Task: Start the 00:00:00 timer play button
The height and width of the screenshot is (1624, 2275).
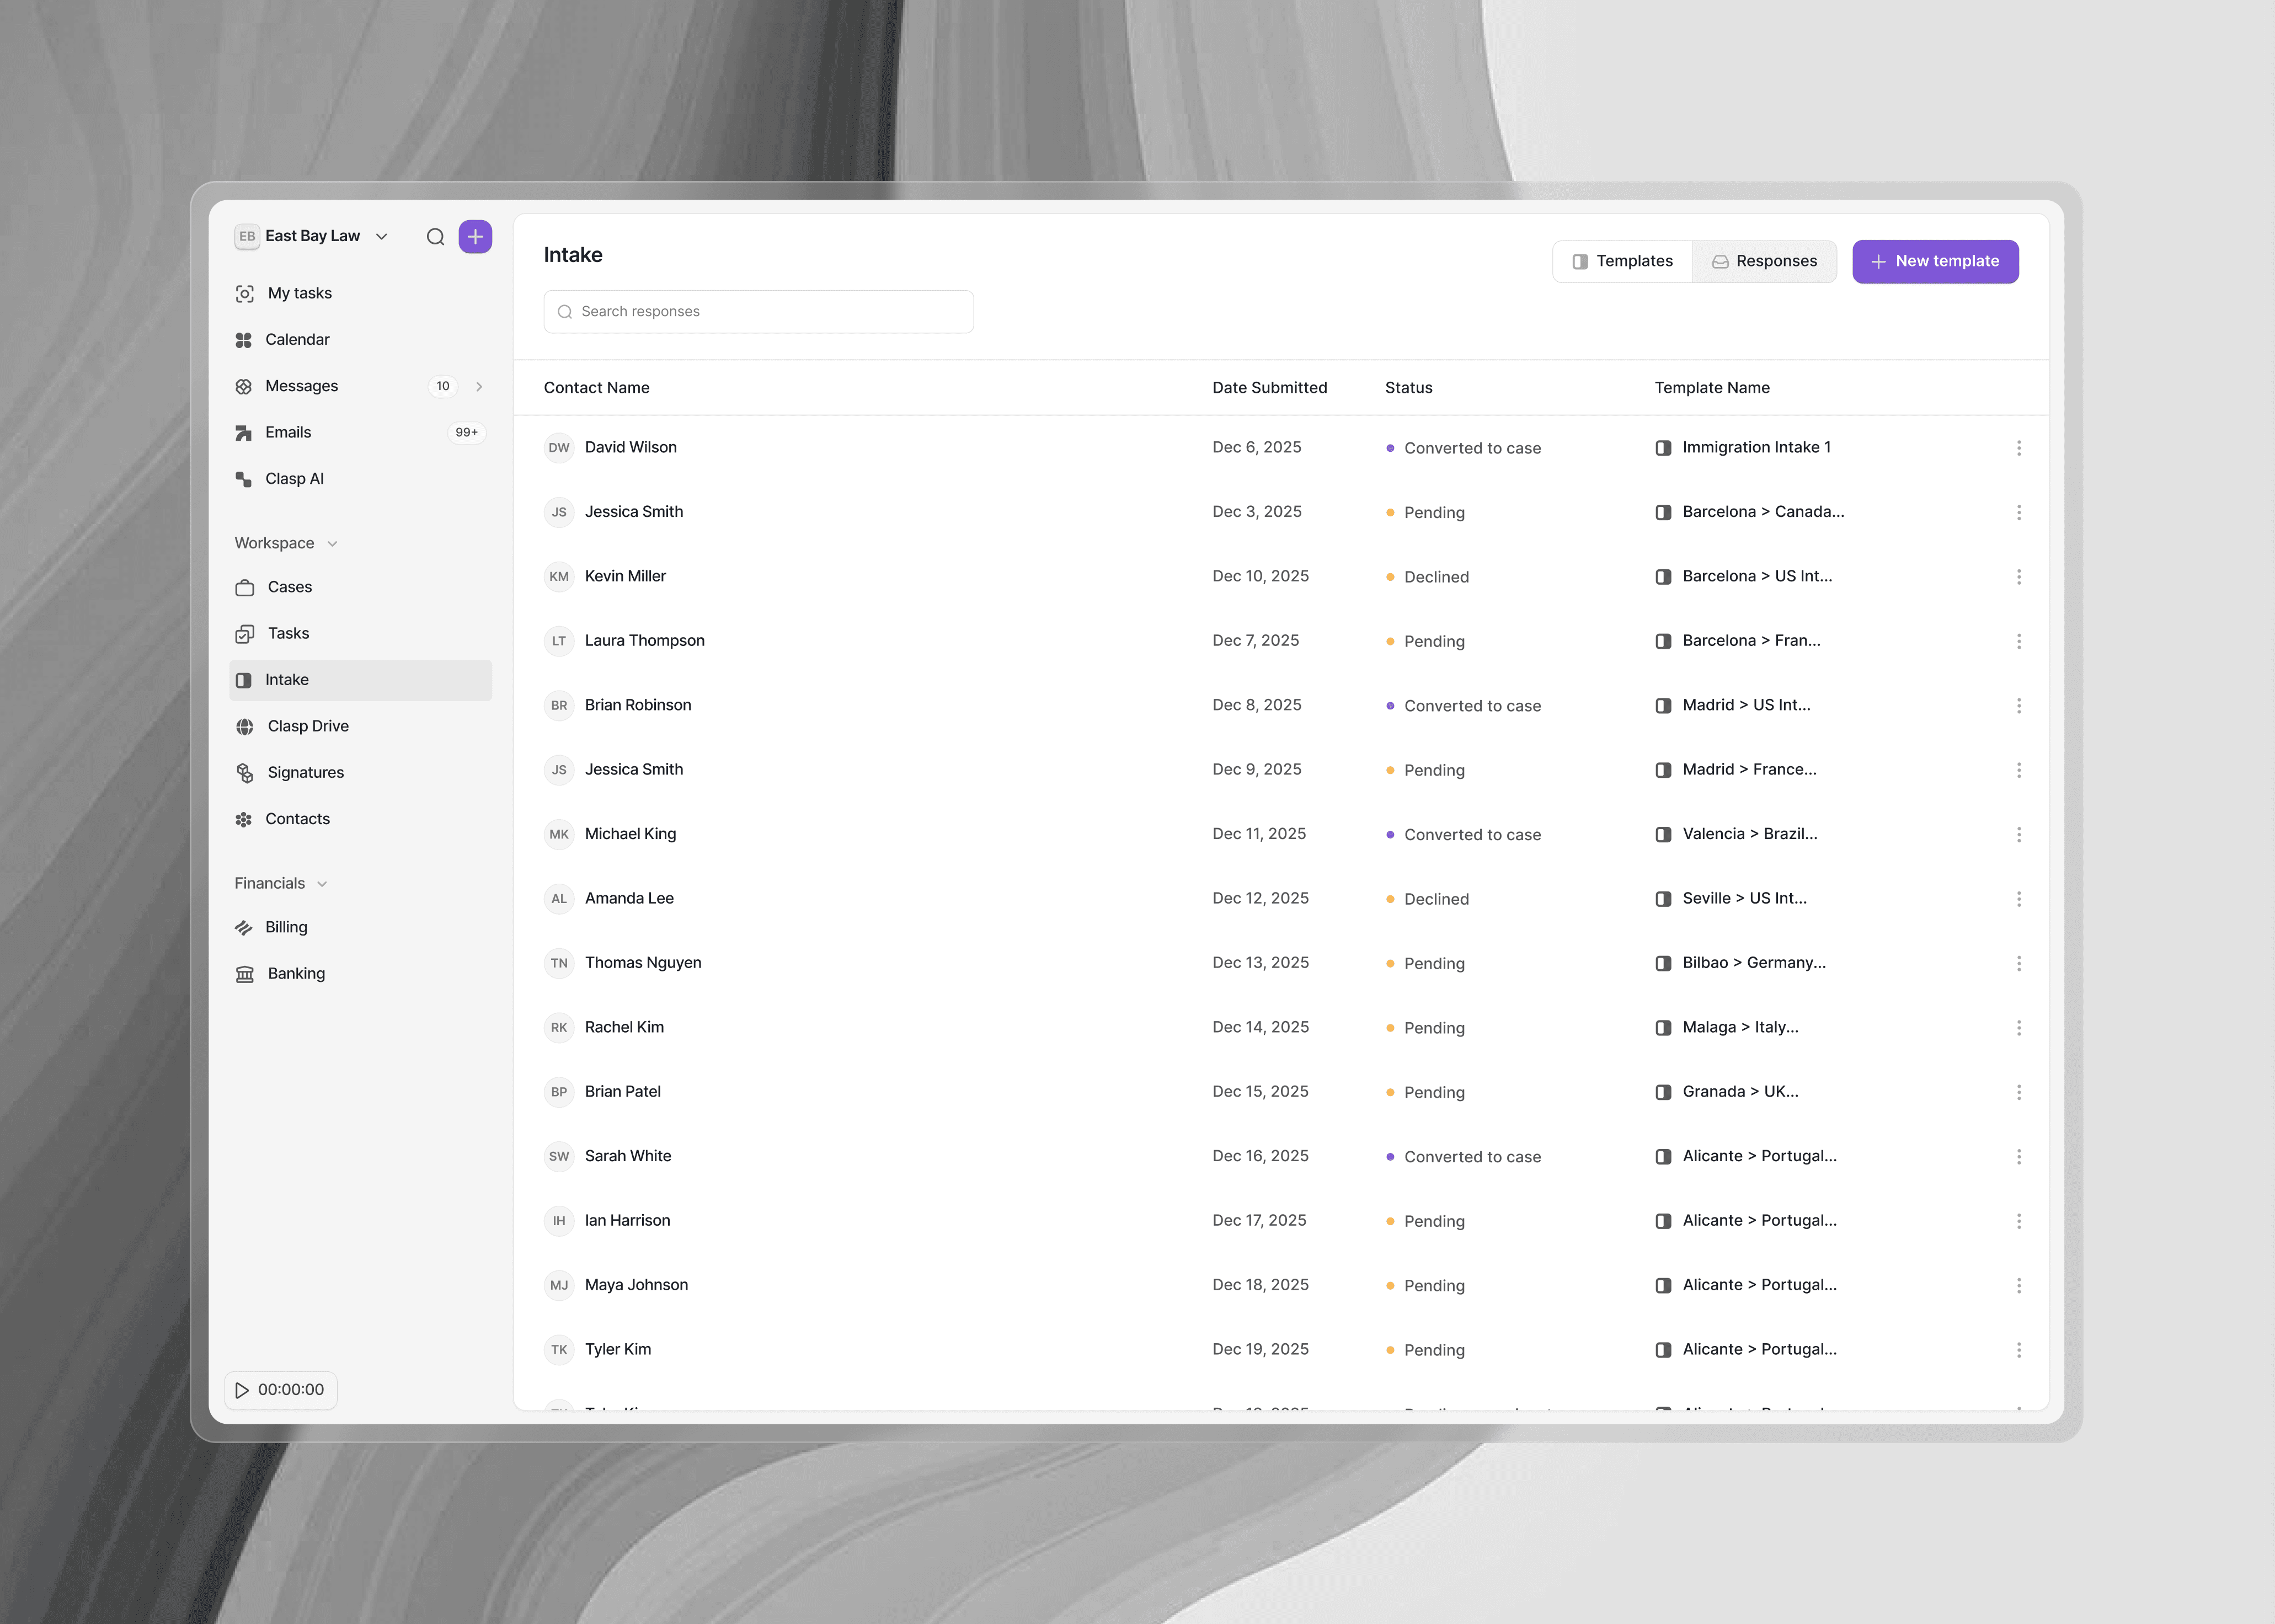Action: (x=242, y=1390)
